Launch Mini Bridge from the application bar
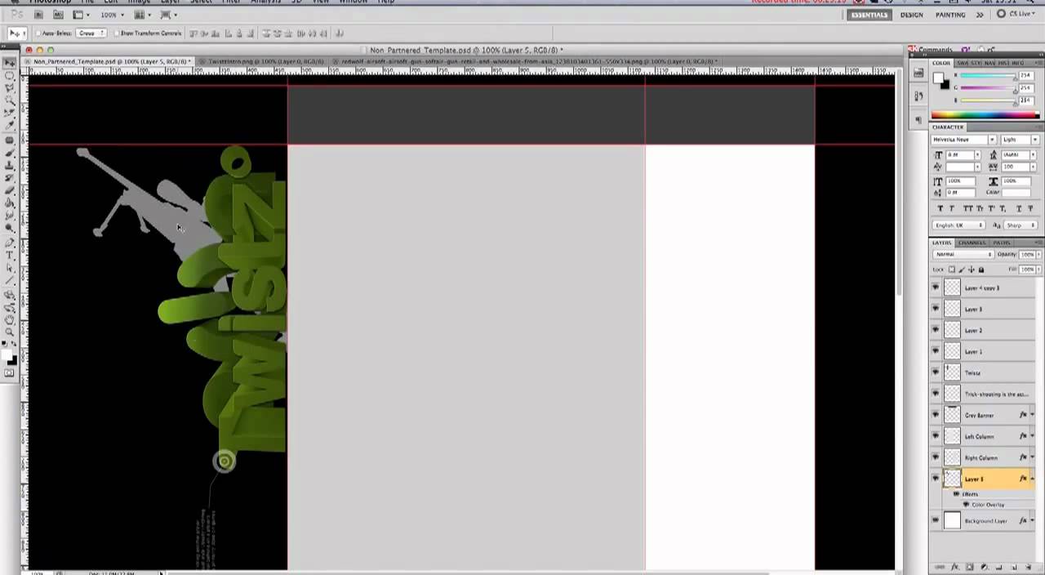The width and height of the screenshot is (1045, 575). (x=59, y=14)
